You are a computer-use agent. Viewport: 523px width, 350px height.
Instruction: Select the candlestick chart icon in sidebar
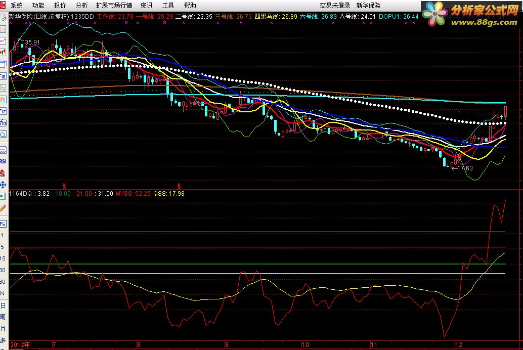coord(3,53)
